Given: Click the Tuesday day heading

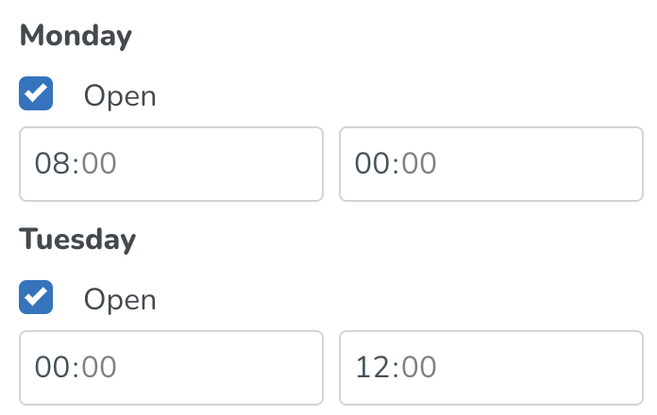Looking at the screenshot, I should pos(77,240).
